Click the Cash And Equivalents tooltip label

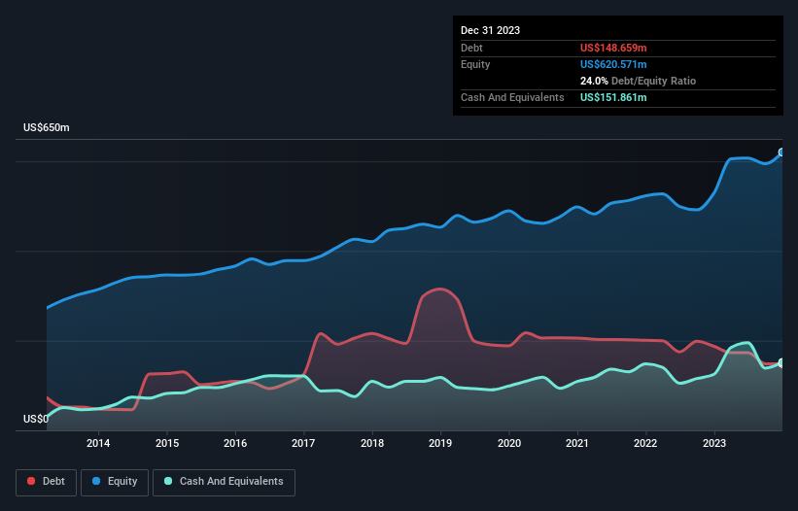(512, 97)
